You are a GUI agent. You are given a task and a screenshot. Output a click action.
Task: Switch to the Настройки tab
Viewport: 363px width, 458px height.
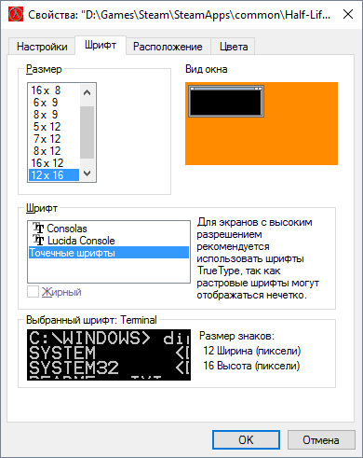[x=42, y=47]
